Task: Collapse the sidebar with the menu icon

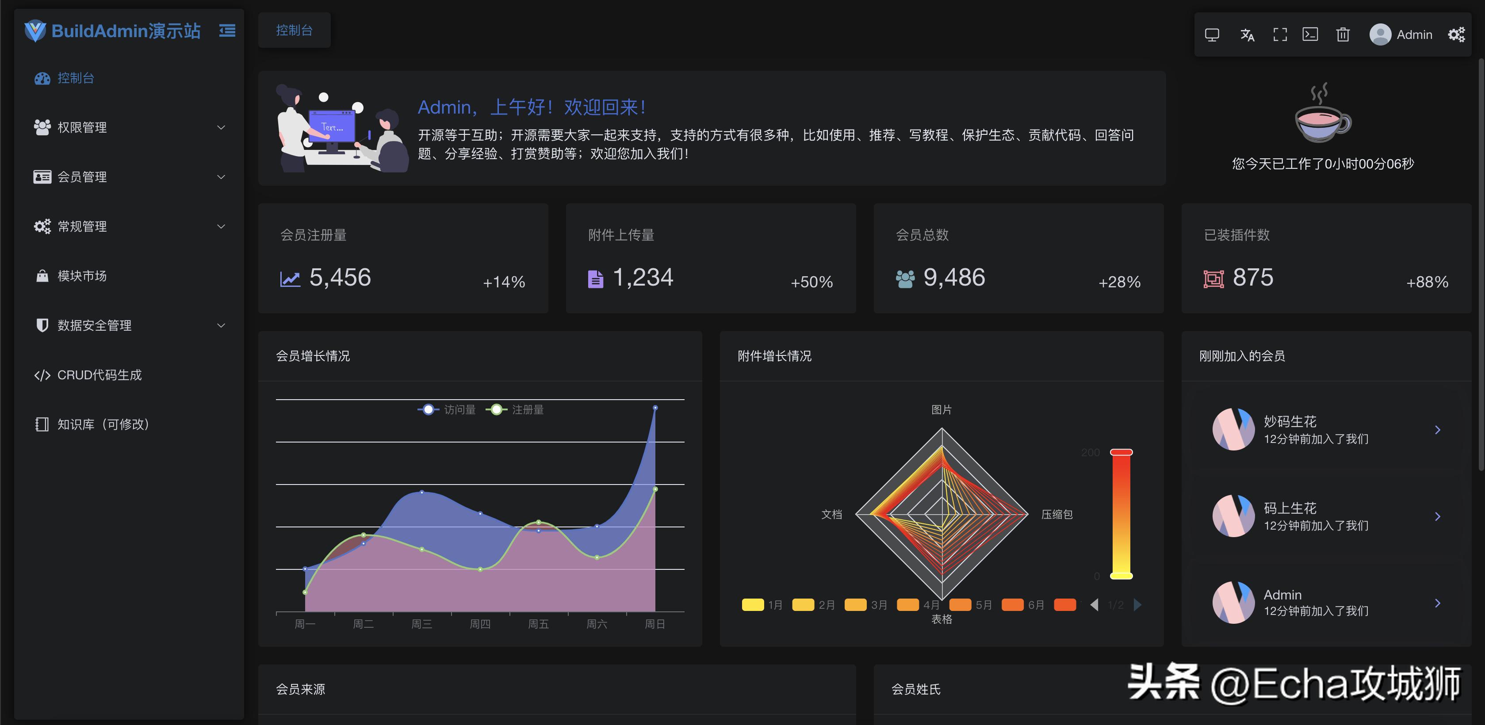Action: 227,31
